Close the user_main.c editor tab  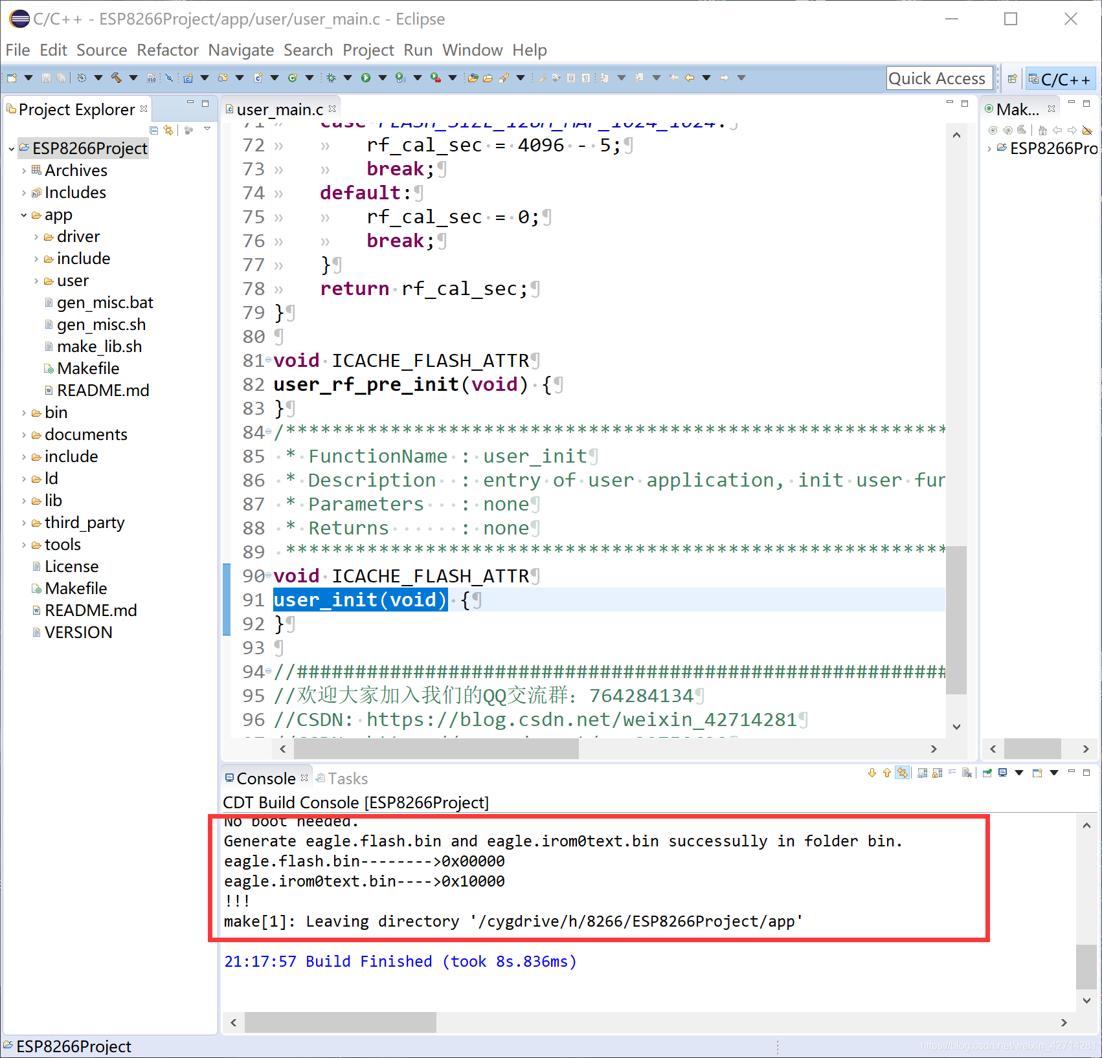tap(332, 109)
